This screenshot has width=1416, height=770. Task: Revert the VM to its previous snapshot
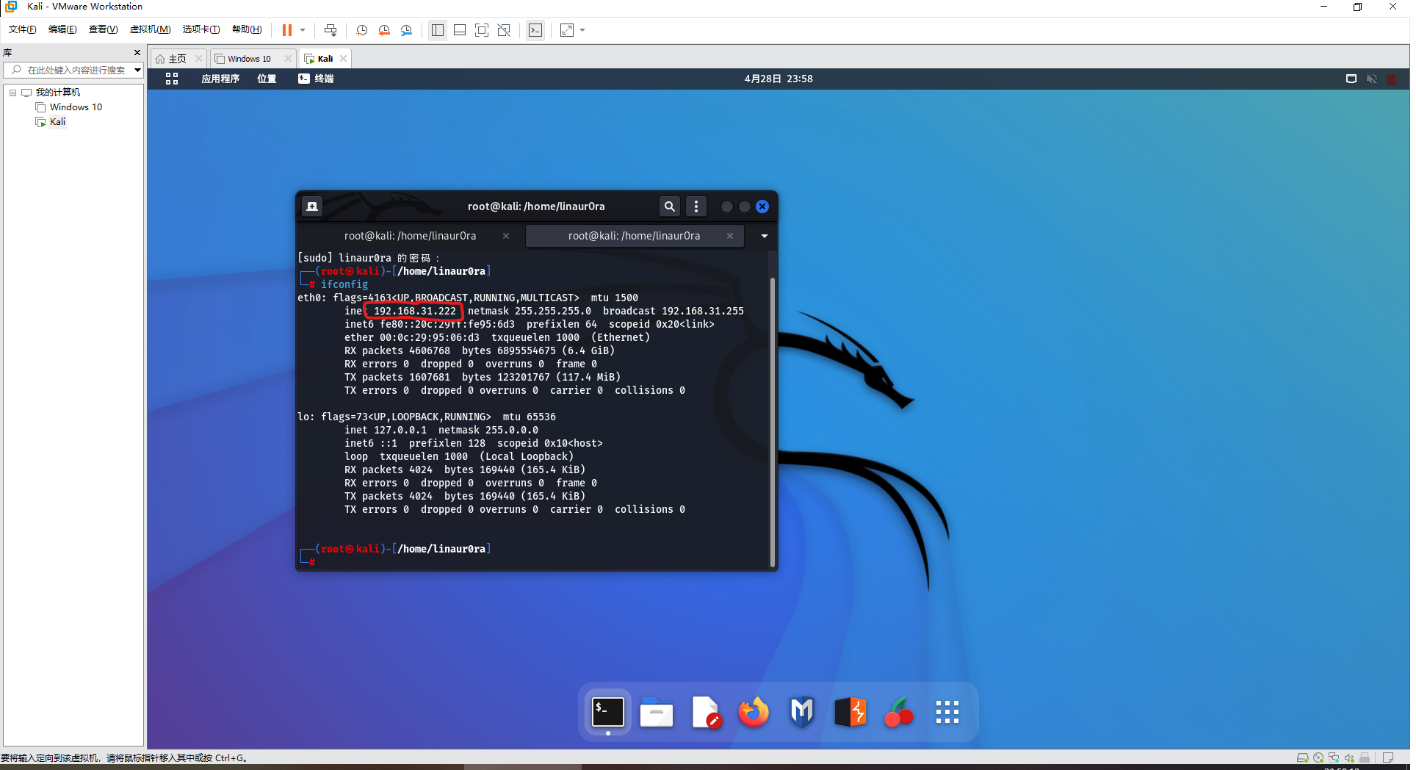384,30
